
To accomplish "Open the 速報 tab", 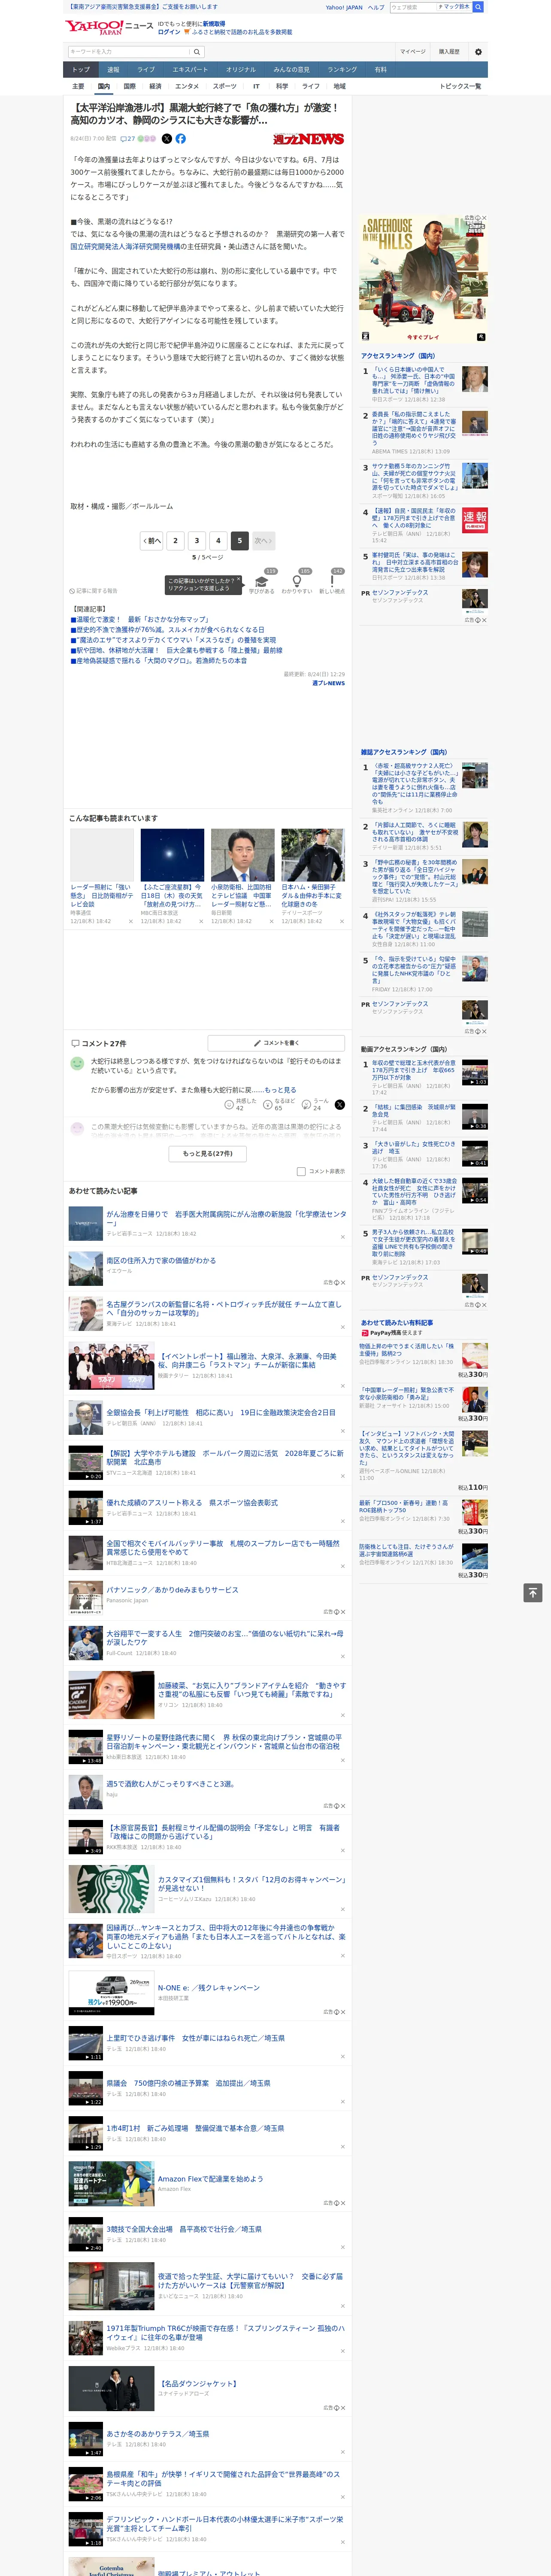I will (113, 70).
